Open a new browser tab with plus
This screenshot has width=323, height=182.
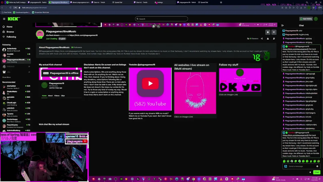point(221,2)
